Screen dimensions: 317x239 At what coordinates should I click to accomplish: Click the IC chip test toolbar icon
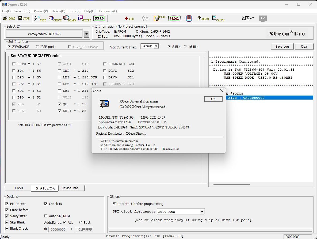[189, 18]
